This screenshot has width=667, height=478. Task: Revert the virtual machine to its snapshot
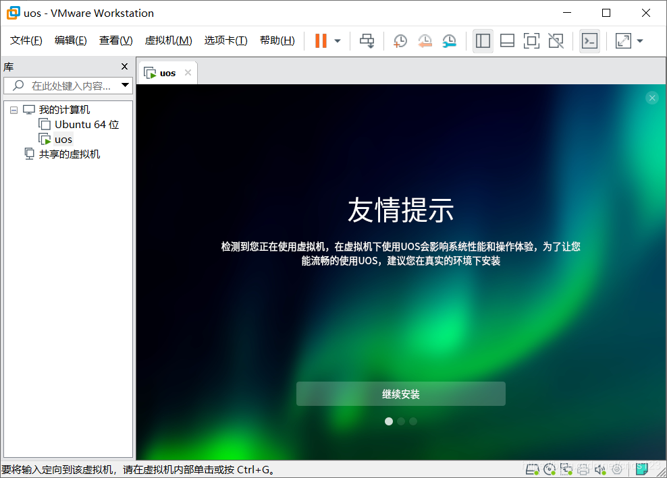[425, 41]
